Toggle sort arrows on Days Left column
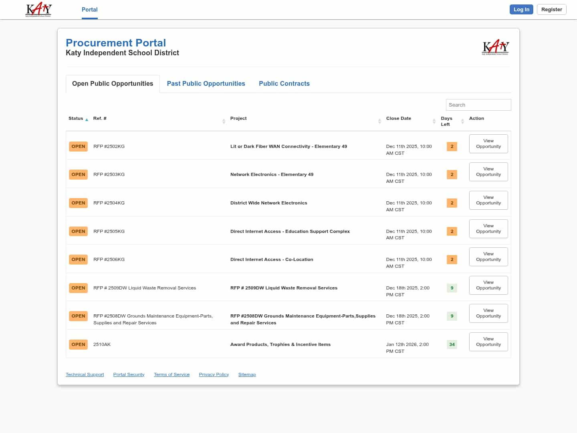This screenshot has width=577, height=433. coord(462,121)
